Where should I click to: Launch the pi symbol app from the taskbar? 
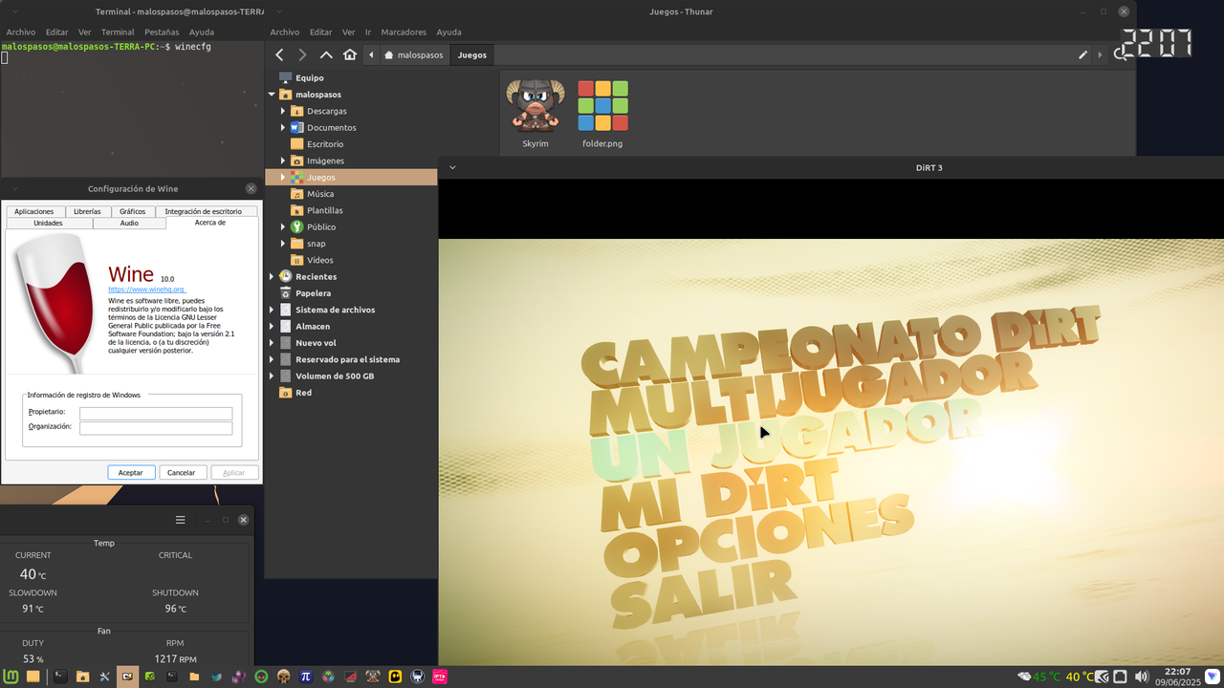tap(306, 677)
